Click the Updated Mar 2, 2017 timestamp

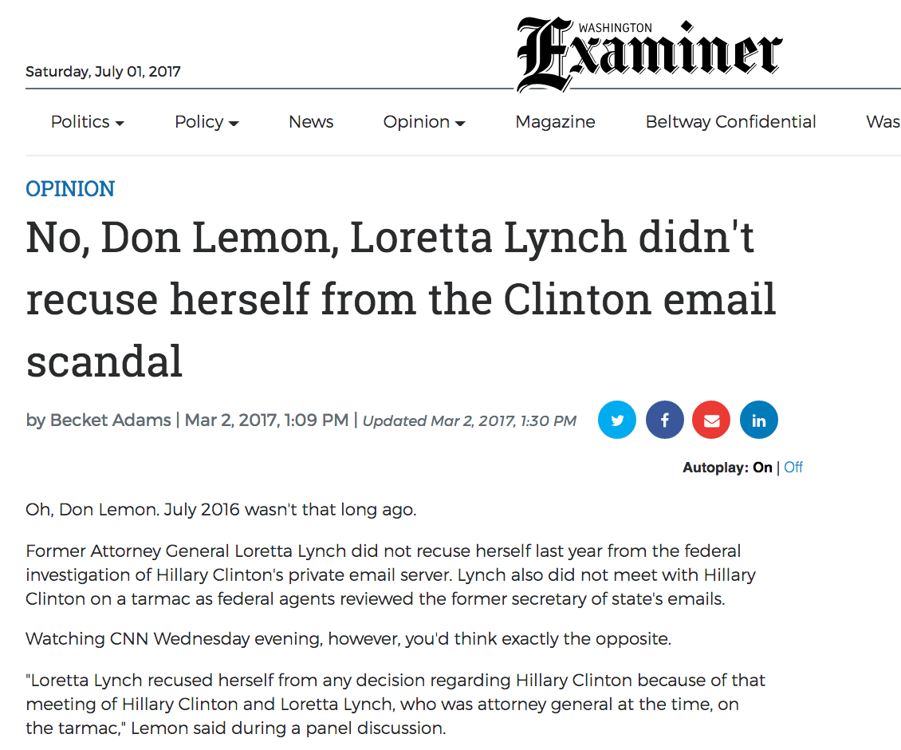tap(470, 421)
